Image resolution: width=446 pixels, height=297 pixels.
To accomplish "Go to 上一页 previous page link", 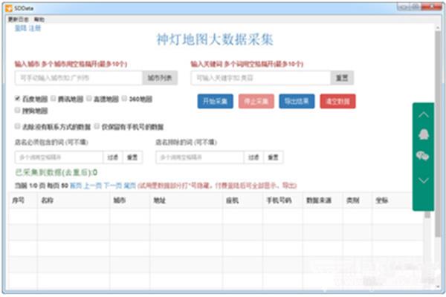I will point(93,186).
